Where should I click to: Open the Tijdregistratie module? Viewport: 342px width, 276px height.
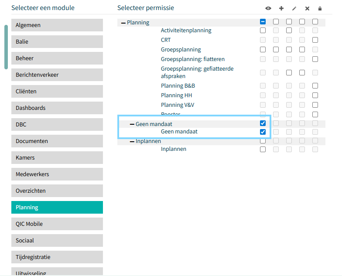[x=57, y=257]
